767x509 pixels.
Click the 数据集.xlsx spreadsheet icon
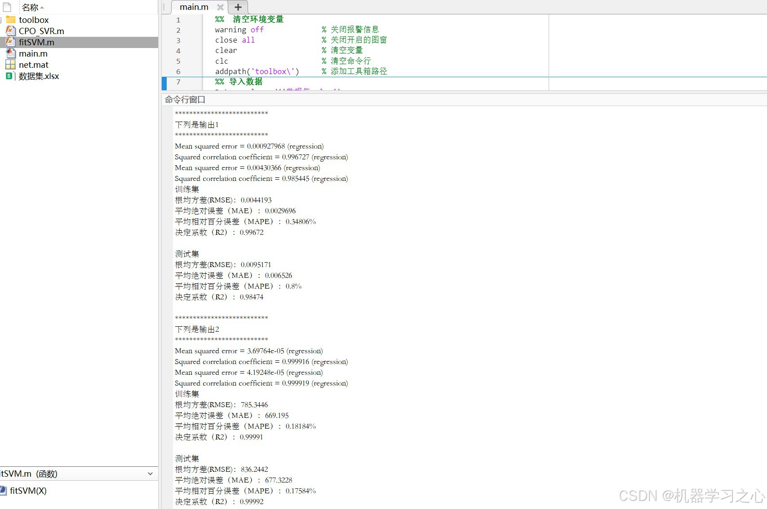tap(11, 76)
